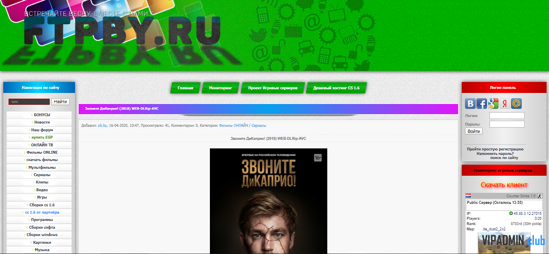Log in with the Google icon

coord(493,104)
